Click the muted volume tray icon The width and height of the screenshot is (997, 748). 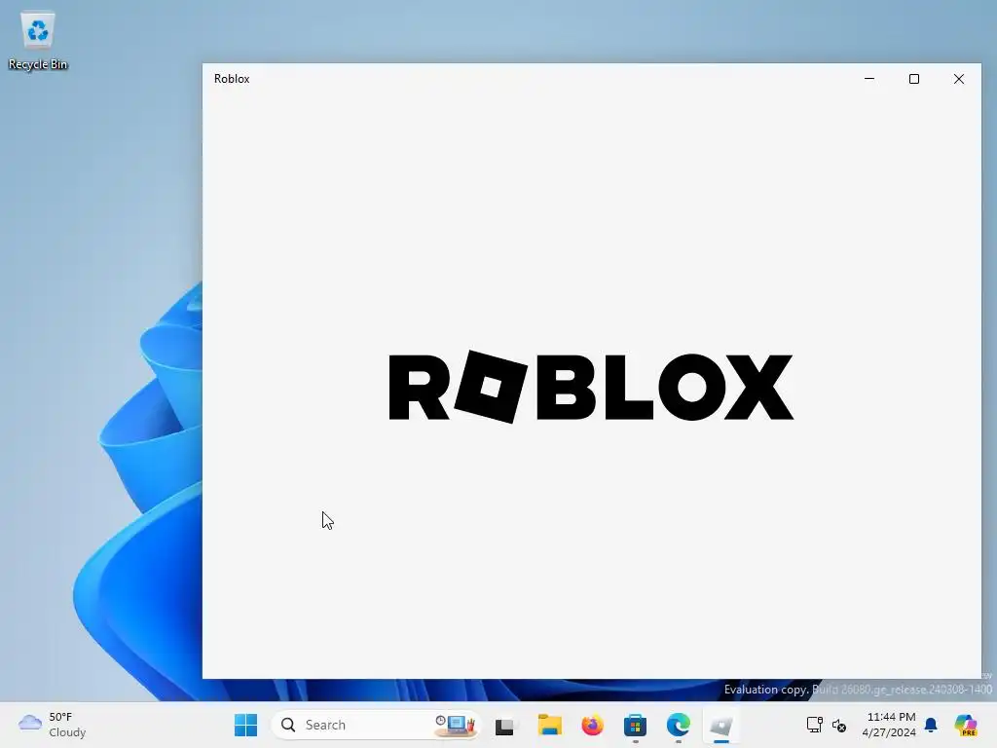click(x=839, y=725)
